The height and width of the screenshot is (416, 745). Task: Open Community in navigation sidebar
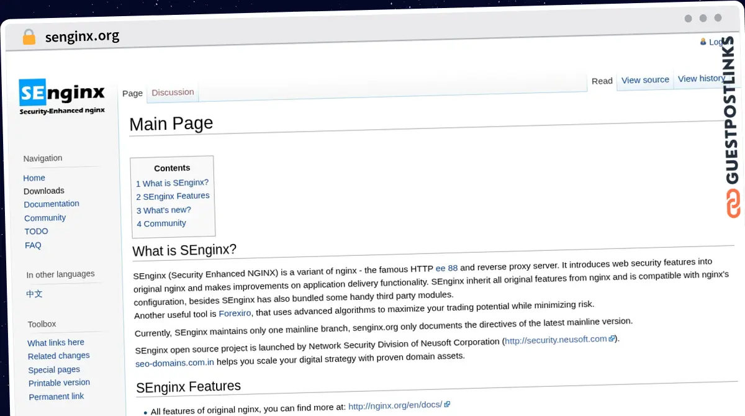coord(45,218)
